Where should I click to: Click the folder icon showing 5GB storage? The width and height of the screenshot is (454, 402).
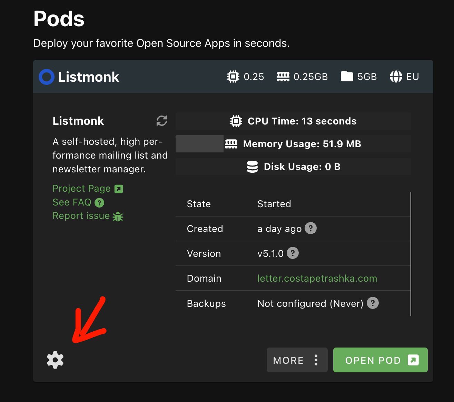tap(347, 77)
